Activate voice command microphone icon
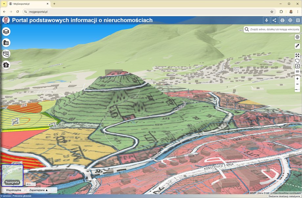 point(267,20)
